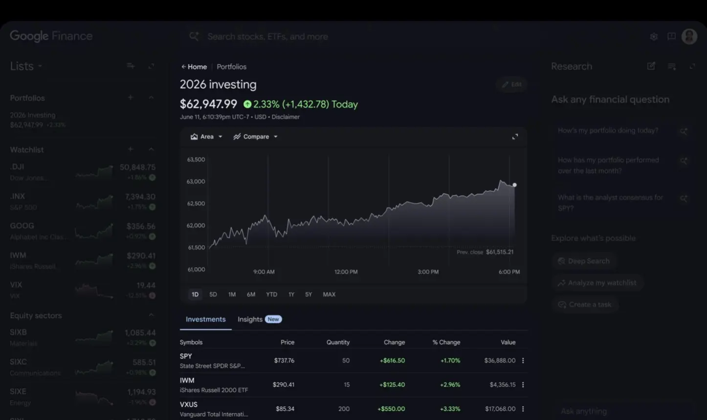Expand the Research panel icon

pos(692,66)
